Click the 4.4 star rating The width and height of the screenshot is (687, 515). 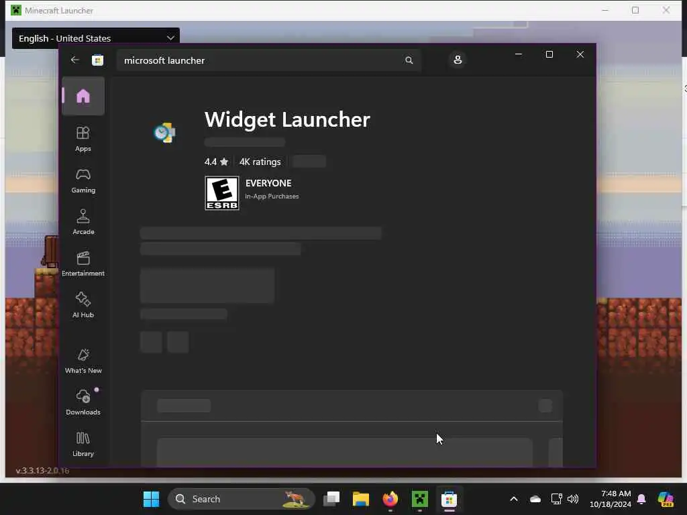point(217,162)
